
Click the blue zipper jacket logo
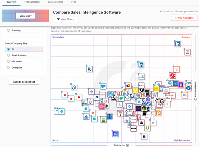click(x=109, y=116)
